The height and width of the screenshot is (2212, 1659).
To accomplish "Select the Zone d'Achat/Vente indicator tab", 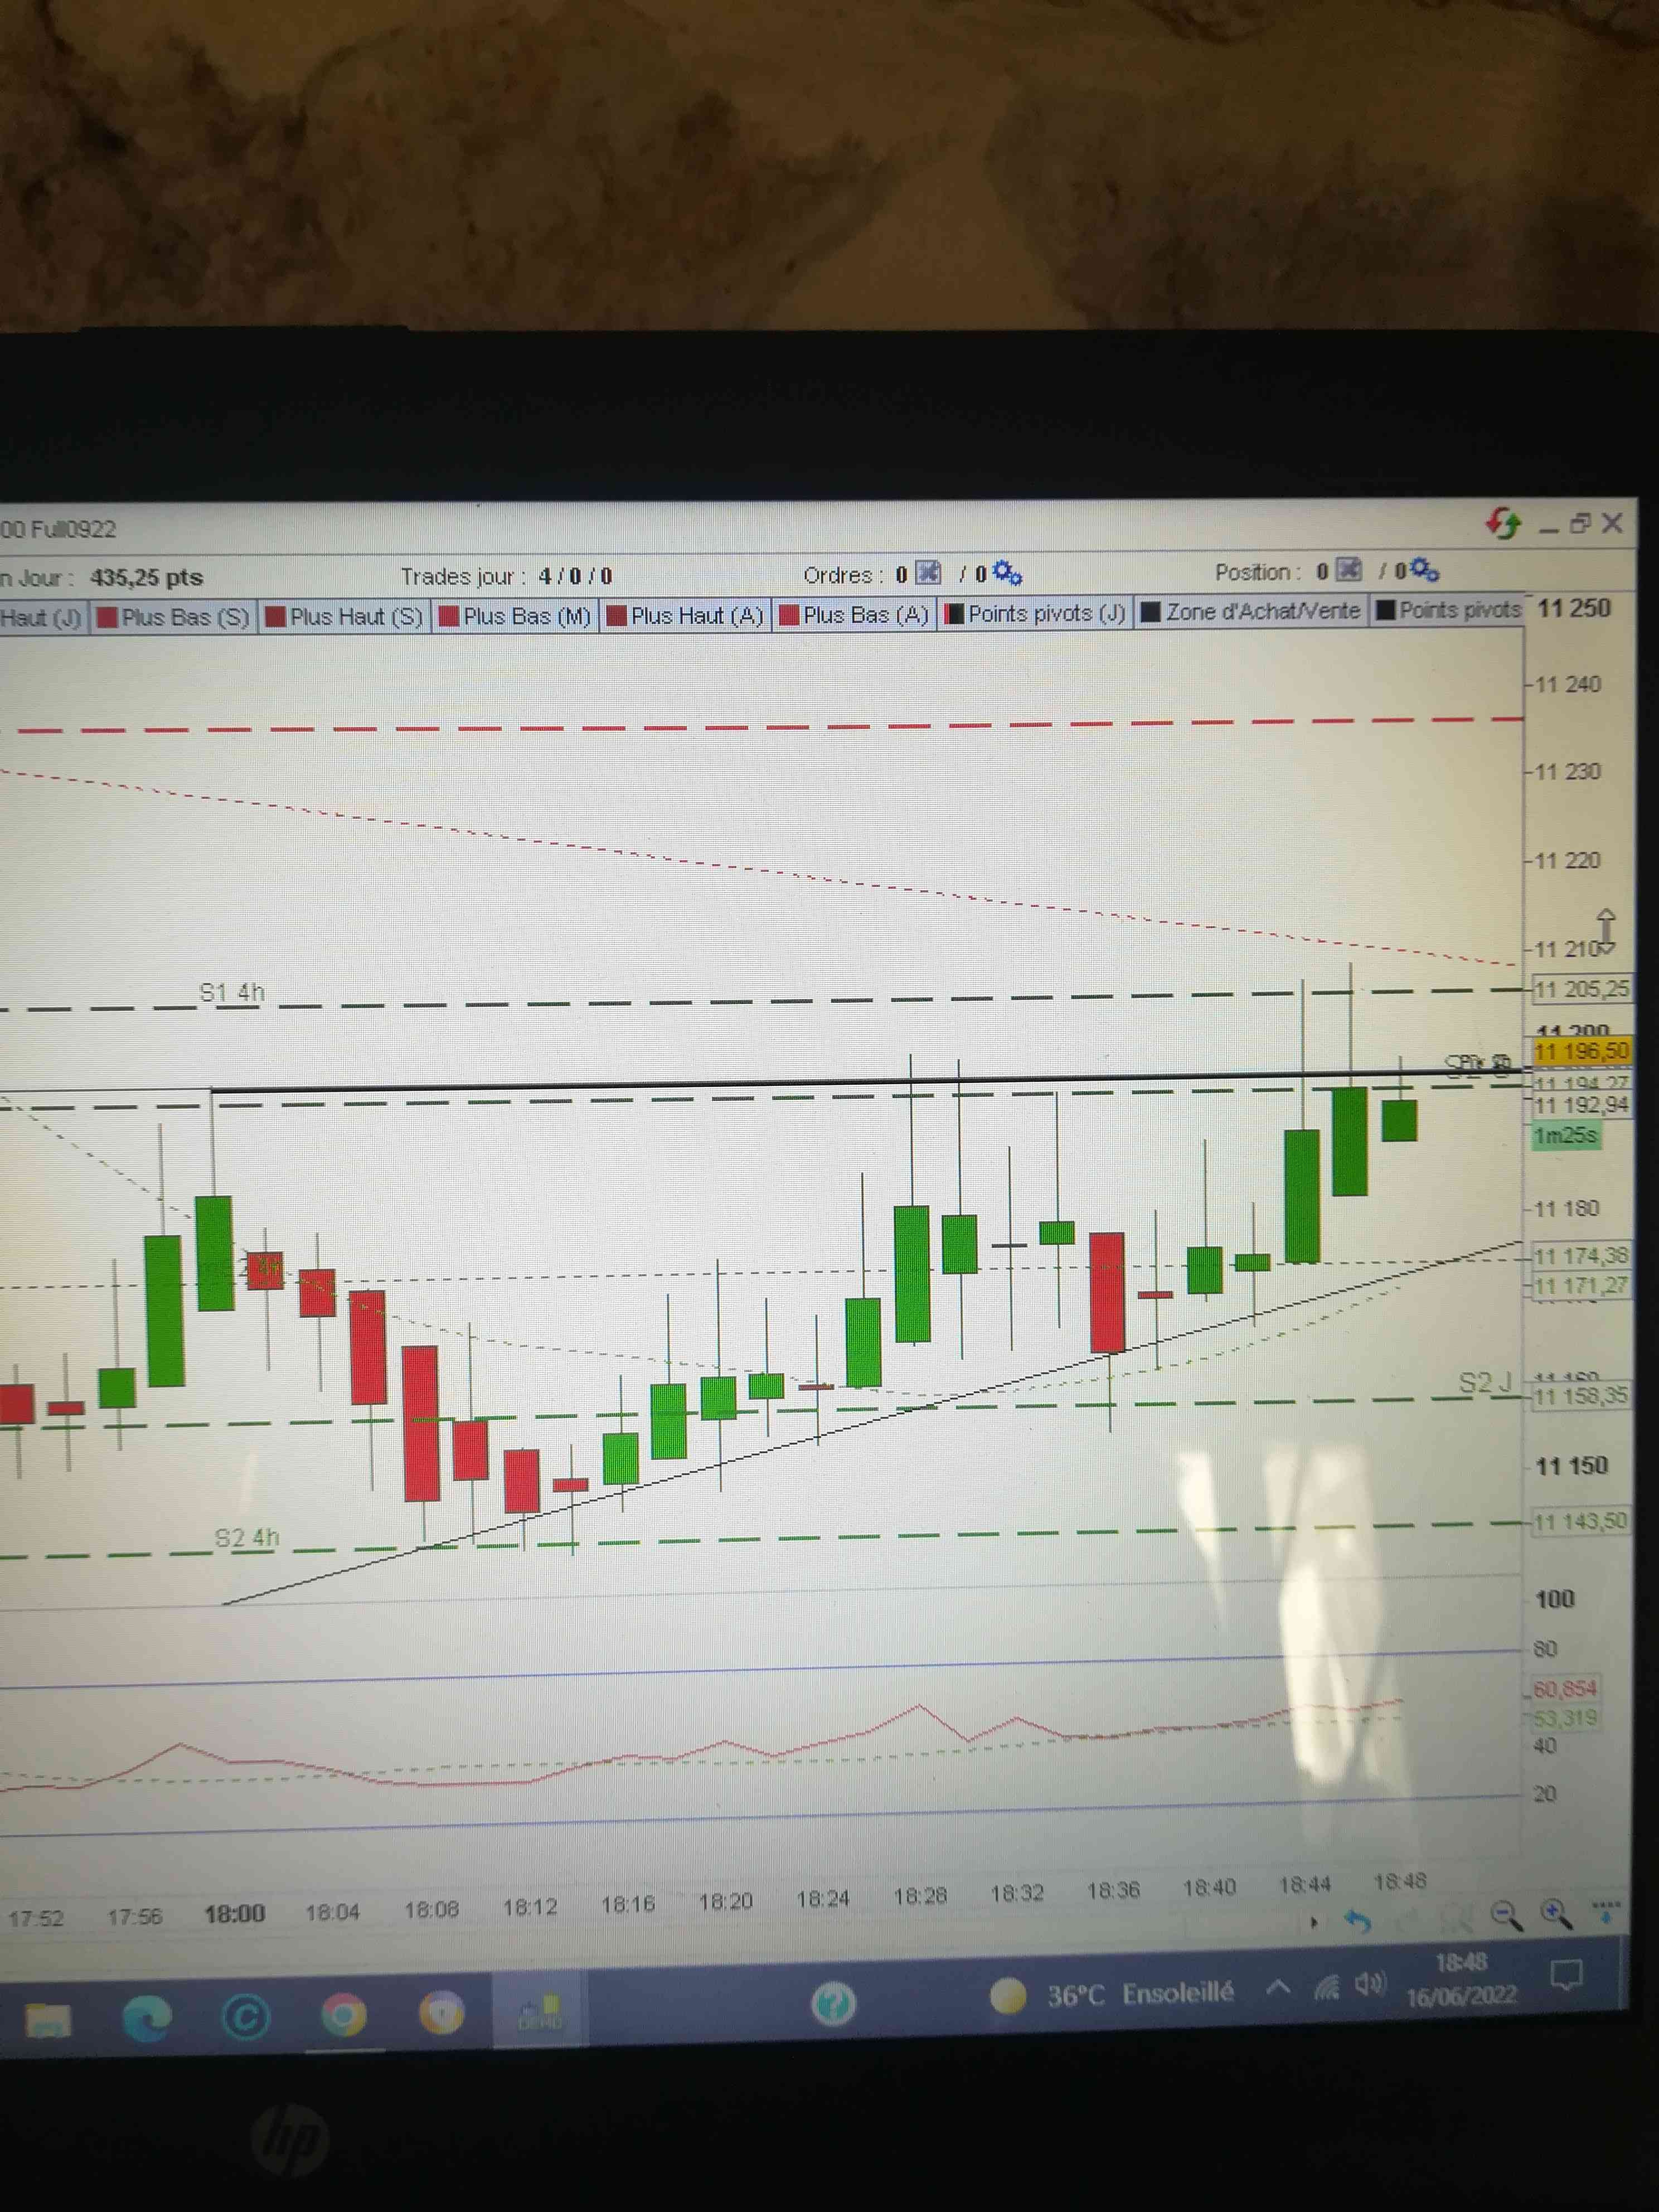I will coord(1252,611).
